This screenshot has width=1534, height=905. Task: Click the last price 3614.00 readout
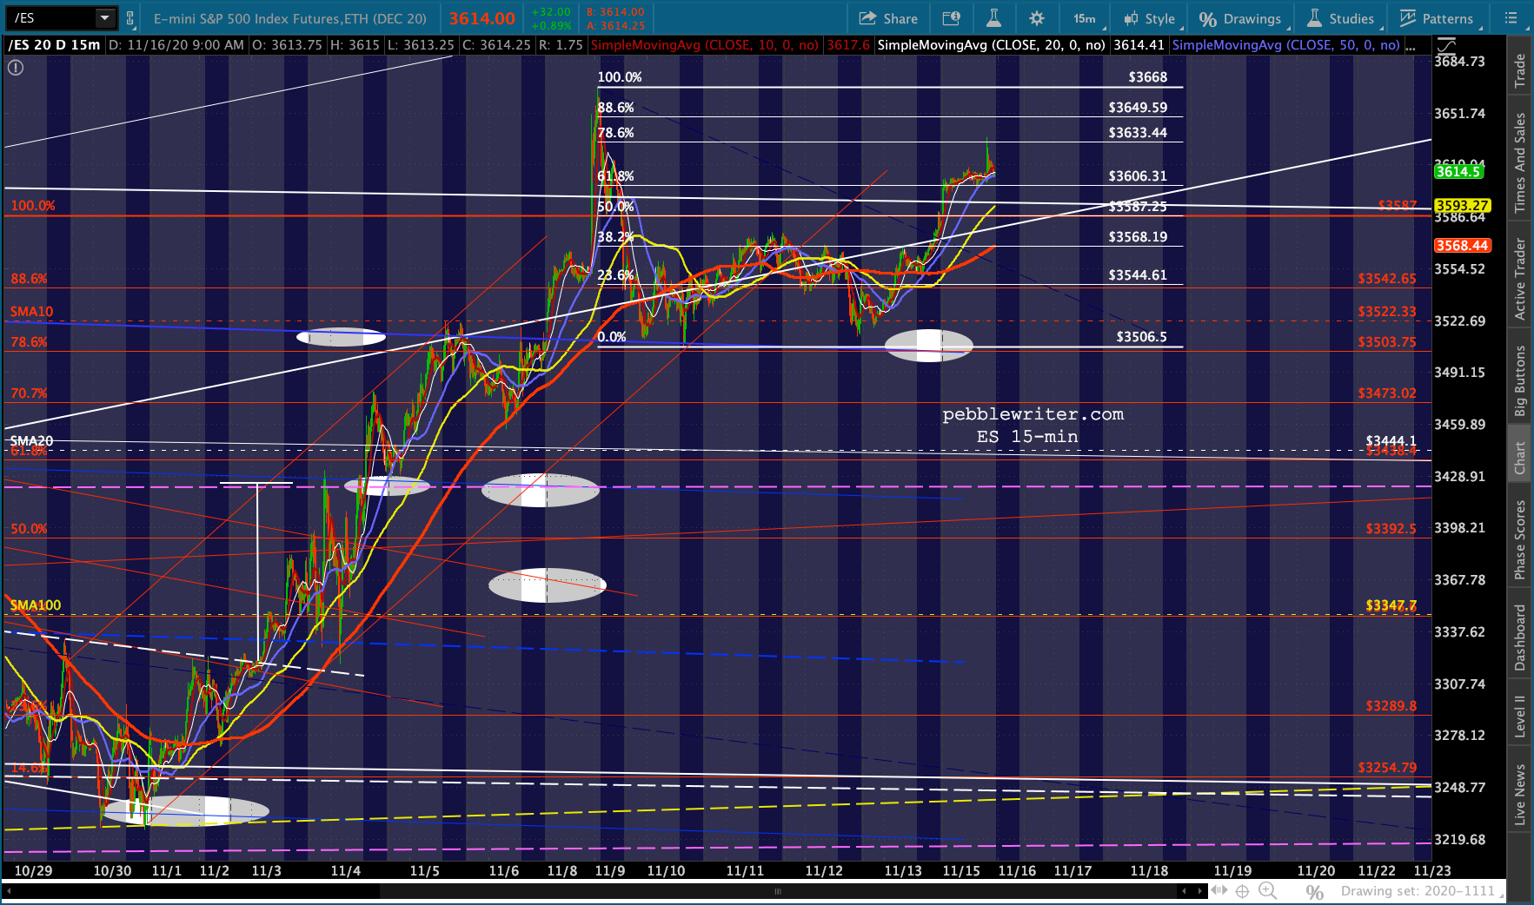click(x=482, y=18)
